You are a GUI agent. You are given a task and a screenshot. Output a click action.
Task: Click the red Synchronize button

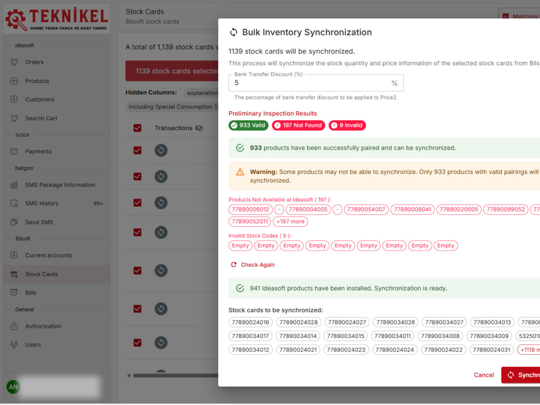(x=521, y=375)
